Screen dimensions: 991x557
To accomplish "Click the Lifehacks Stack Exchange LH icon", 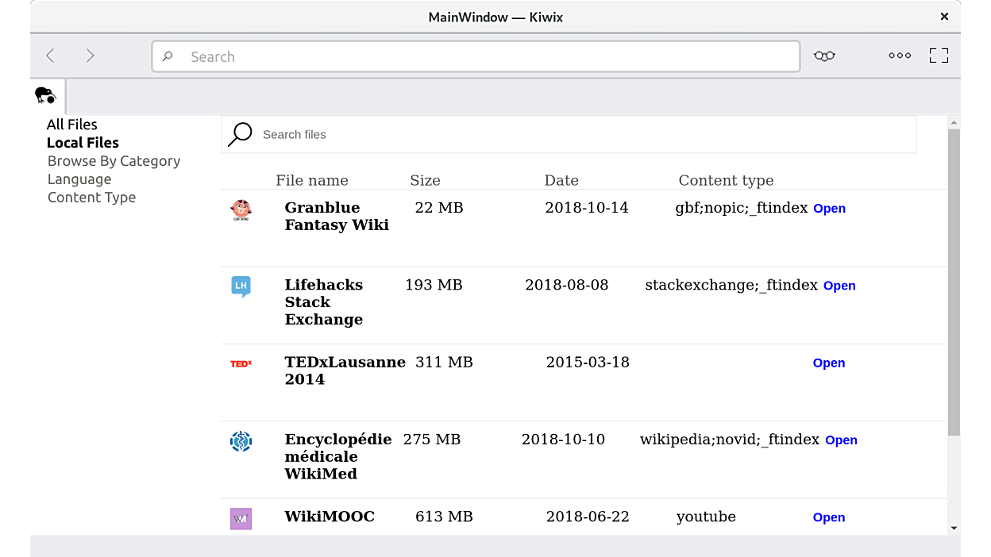I will point(241,286).
